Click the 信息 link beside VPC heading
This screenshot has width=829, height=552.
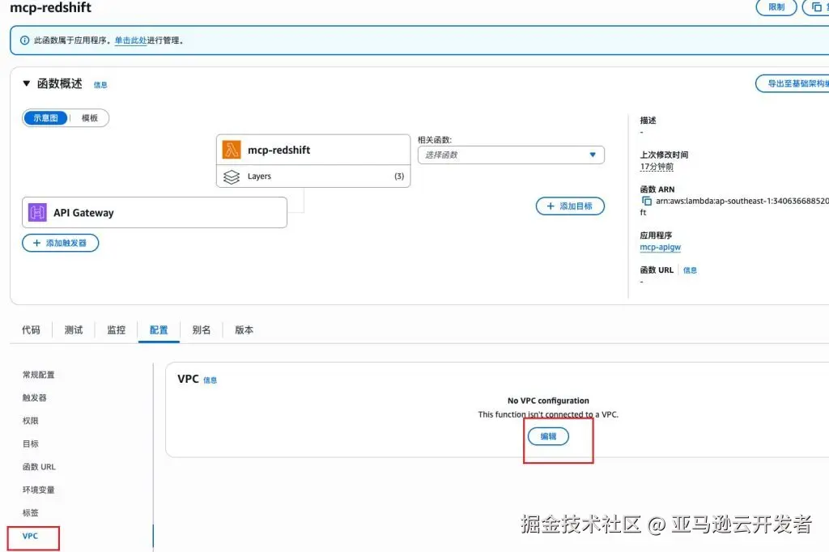coord(210,380)
